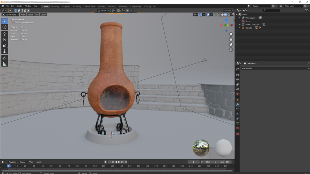
Task: Switch to Solid viewport shading
Action: pyautogui.click(x=222, y=14)
